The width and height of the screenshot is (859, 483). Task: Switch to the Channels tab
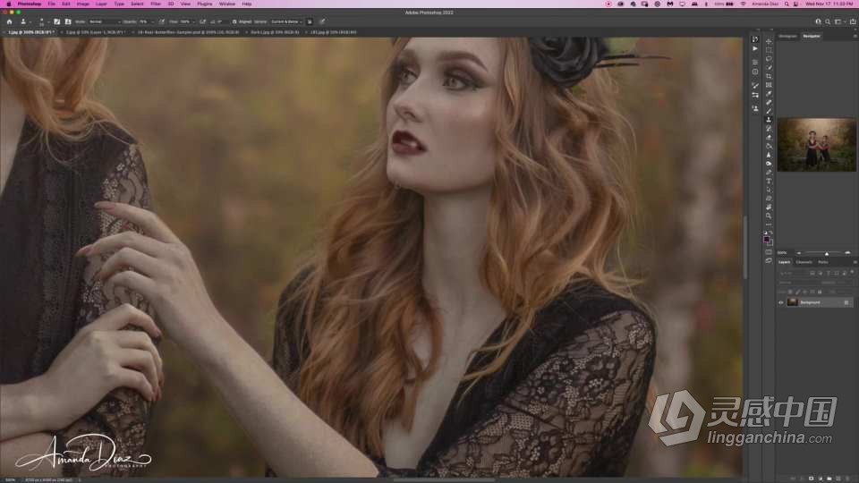coord(804,262)
